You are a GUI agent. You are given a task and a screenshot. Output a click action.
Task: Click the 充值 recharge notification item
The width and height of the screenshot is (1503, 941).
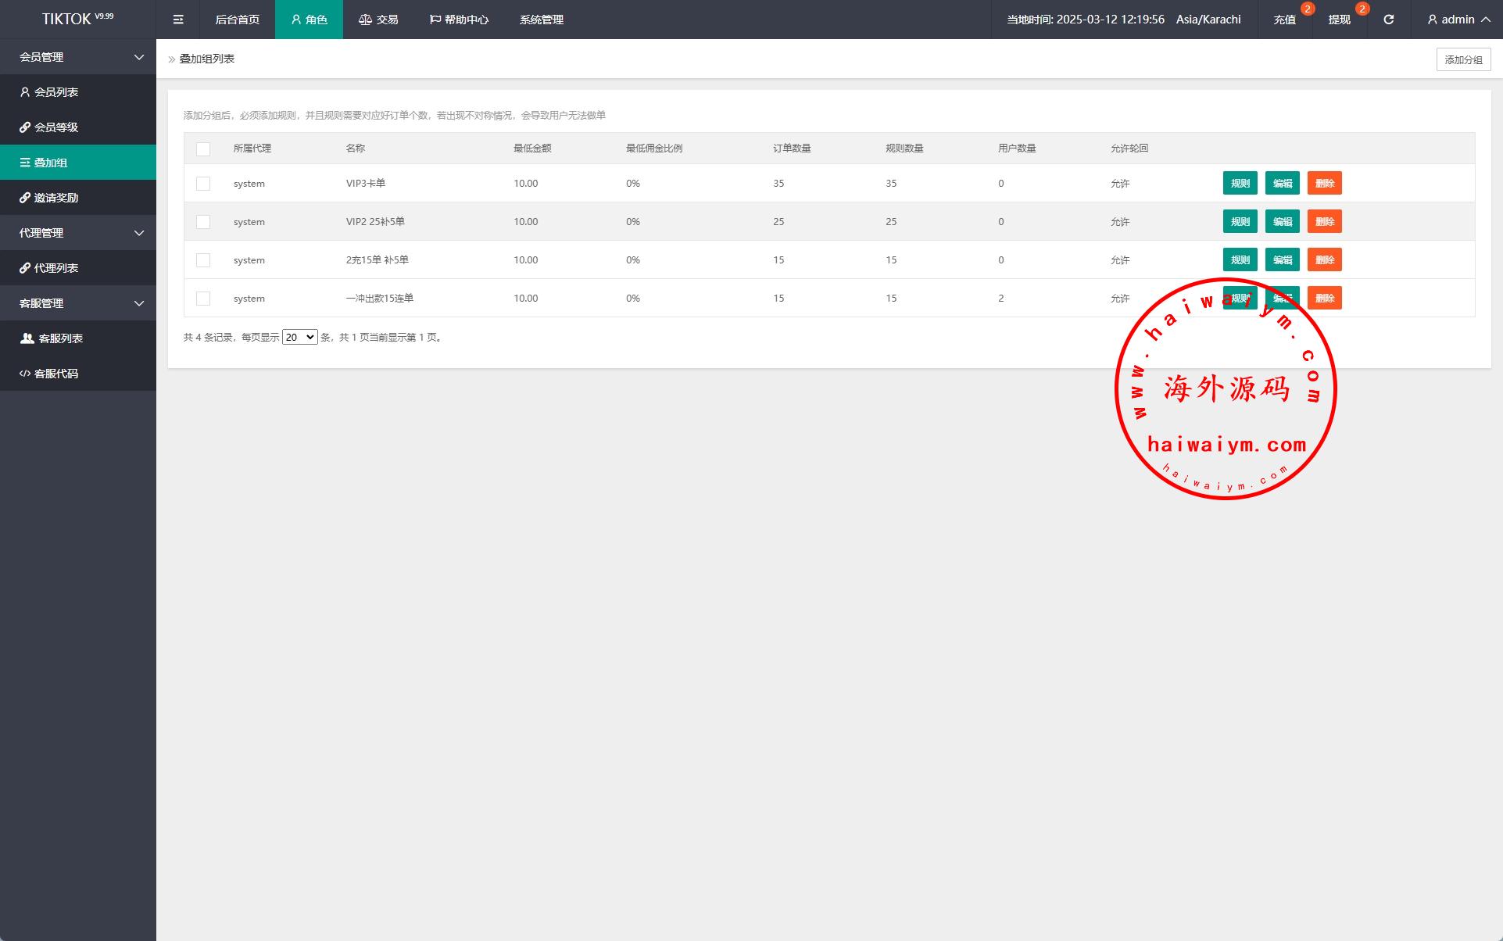[x=1285, y=20]
